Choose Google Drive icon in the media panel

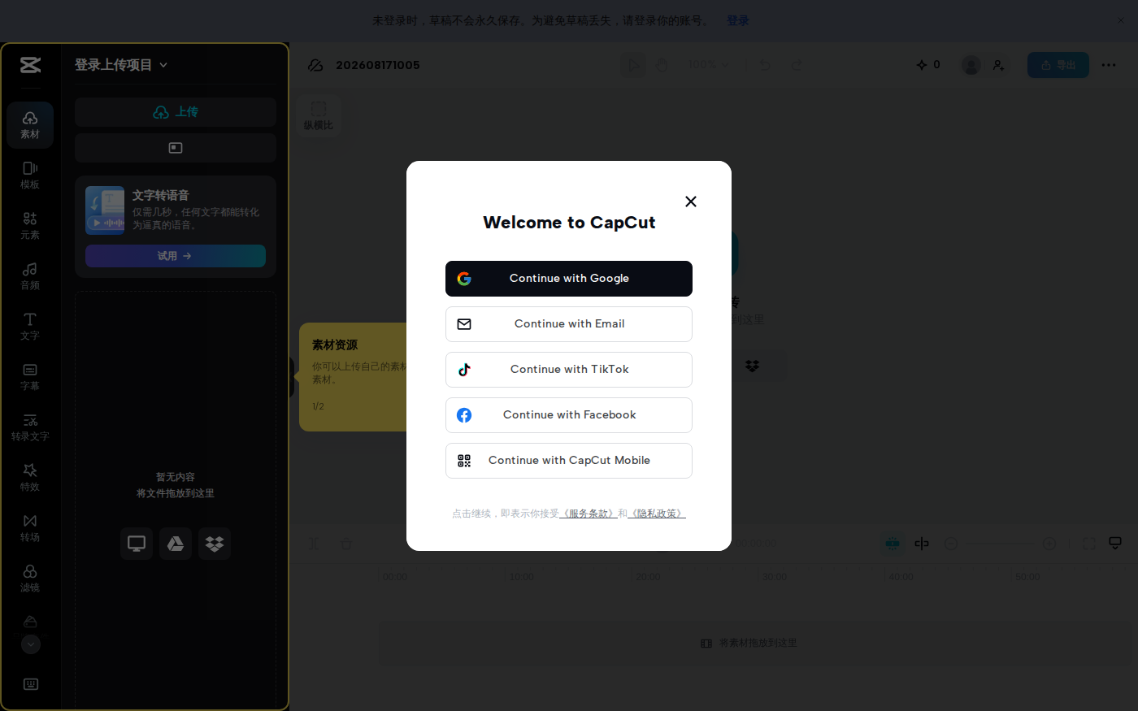(x=176, y=544)
